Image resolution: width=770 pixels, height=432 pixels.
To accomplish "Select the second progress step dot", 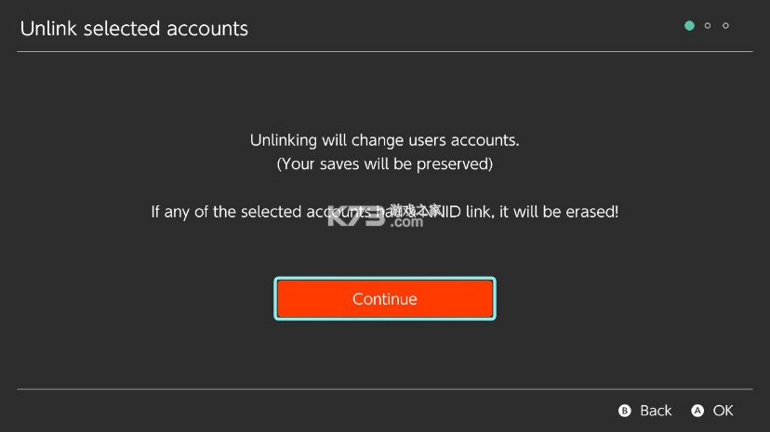I will click(708, 25).
